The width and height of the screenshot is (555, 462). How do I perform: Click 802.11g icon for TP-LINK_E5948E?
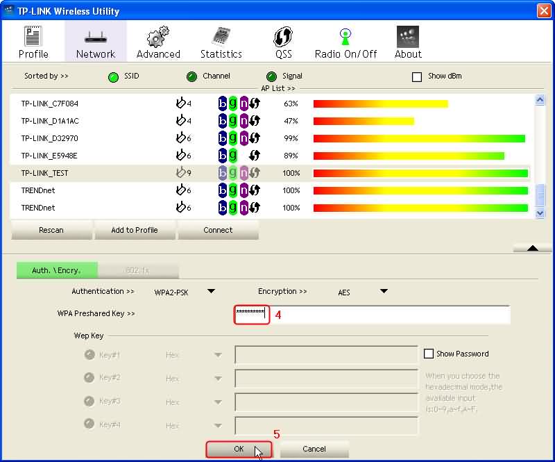coord(232,156)
